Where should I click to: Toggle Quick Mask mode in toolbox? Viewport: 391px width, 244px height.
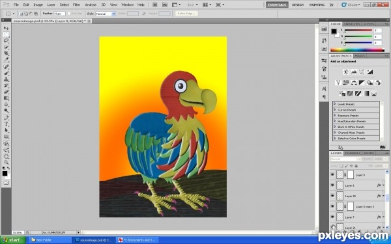pos(7,183)
